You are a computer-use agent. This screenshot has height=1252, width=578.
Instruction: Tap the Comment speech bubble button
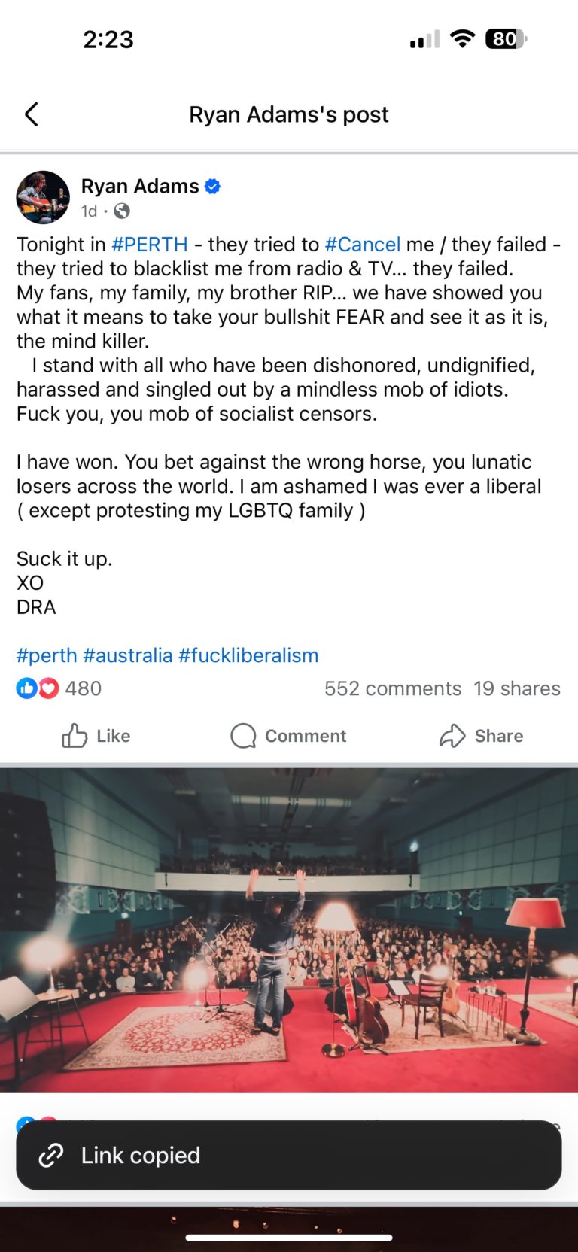(x=289, y=736)
